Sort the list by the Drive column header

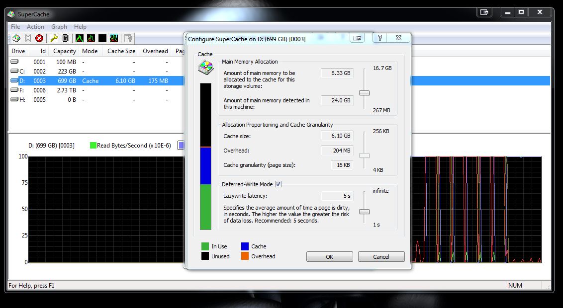click(18, 51)
